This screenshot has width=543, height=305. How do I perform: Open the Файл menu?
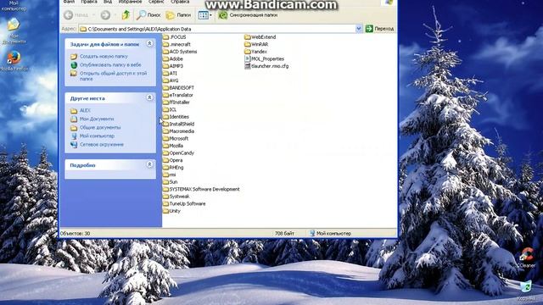coord(69,2)
